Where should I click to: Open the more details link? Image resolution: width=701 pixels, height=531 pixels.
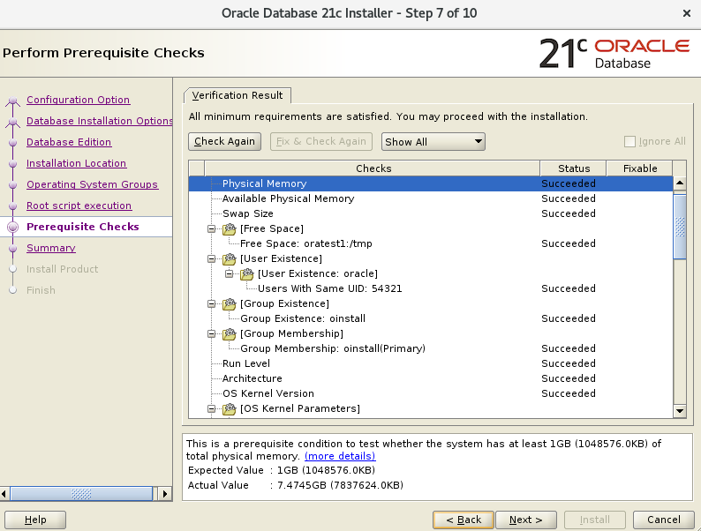tap(340, 456)
